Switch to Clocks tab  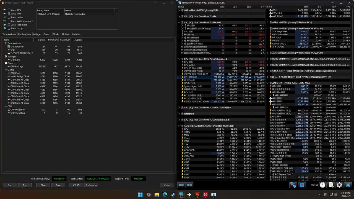(x=56, y=34)
